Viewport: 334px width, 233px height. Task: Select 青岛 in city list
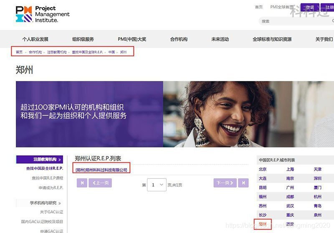[318, 206]
